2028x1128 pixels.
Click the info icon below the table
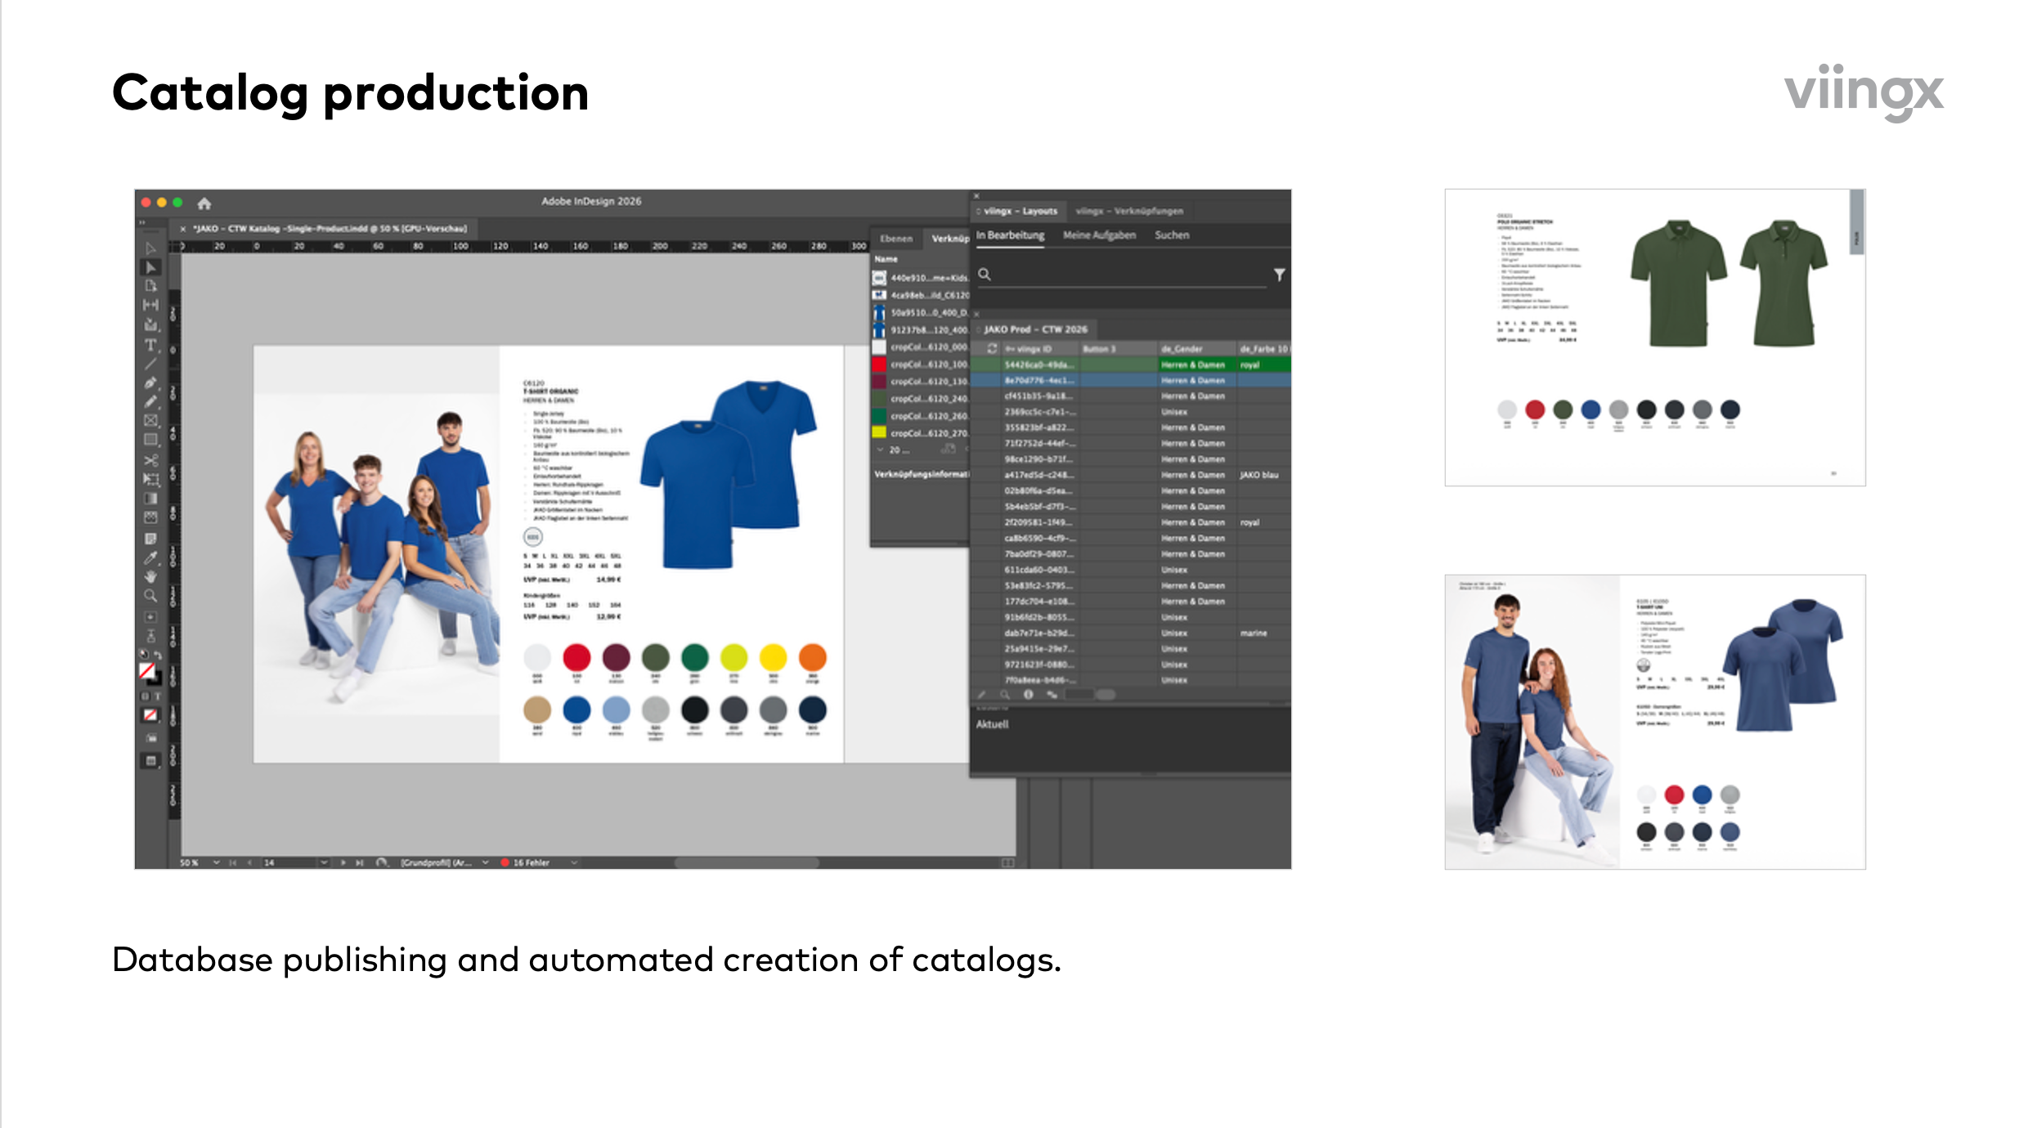1028,695
